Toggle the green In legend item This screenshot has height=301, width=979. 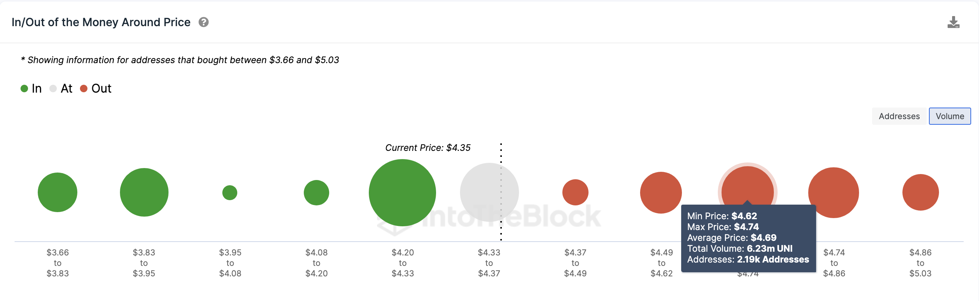click(31, 89)
